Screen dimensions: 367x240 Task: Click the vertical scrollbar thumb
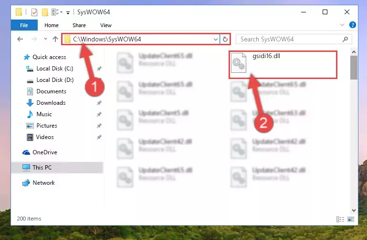354,68
